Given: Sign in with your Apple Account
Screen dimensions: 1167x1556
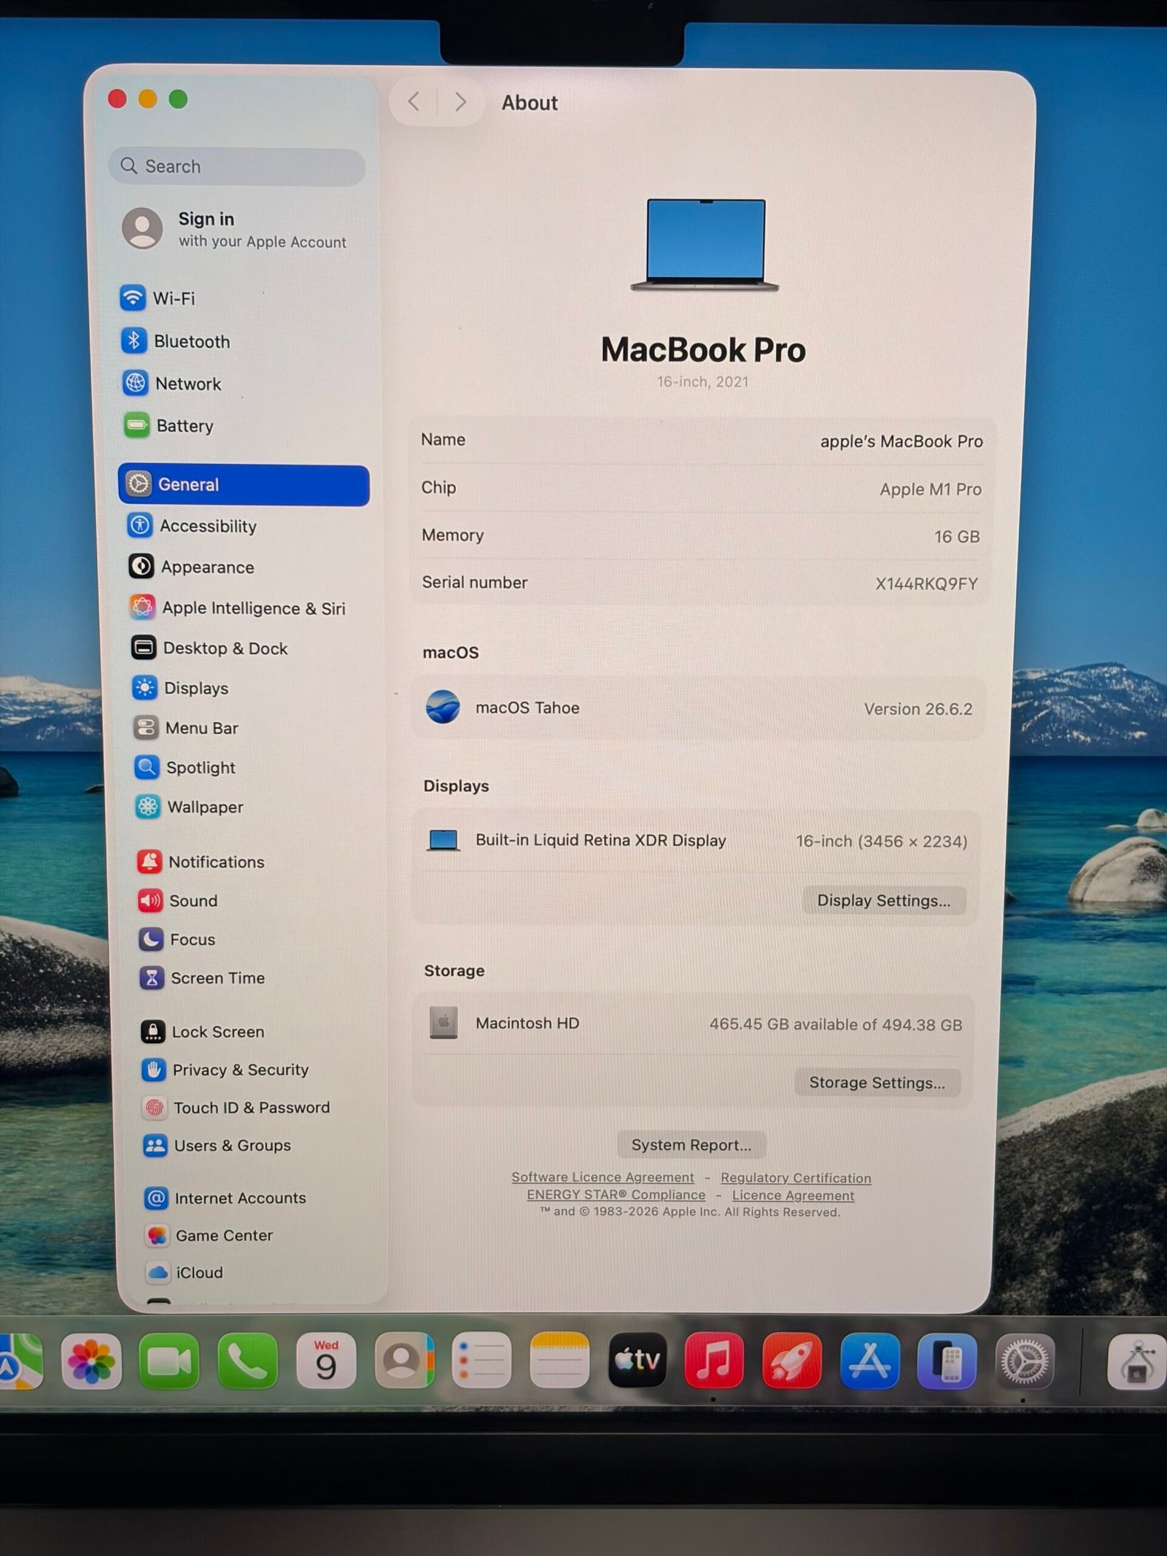Looking at the screenshot, I should [x=235, y=229].
